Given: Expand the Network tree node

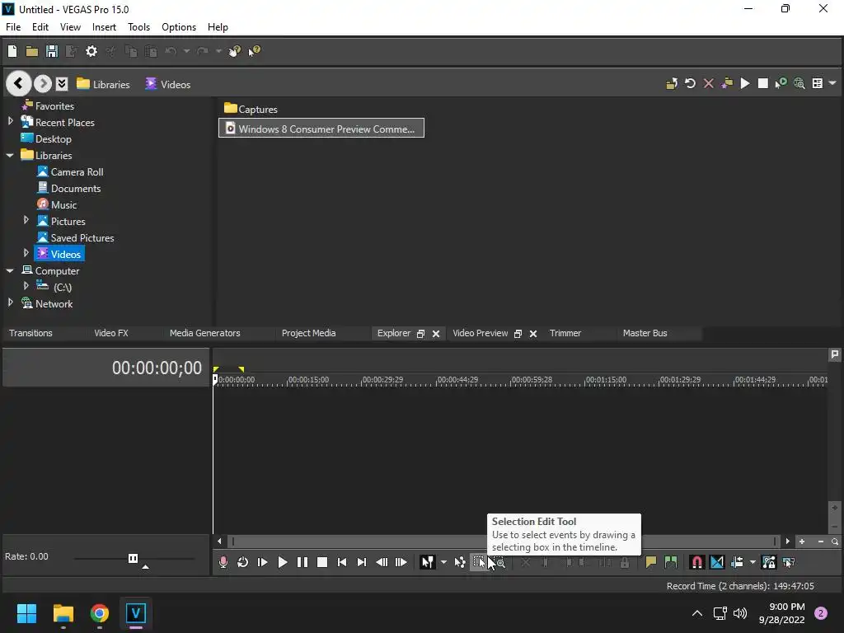Looking at the screenshot, I should 10,302.
